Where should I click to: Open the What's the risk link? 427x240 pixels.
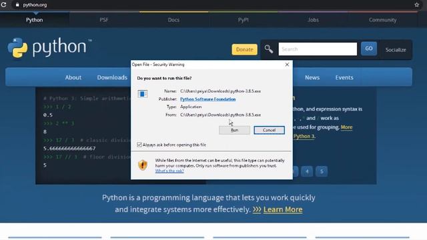click(x=169, y=171)
